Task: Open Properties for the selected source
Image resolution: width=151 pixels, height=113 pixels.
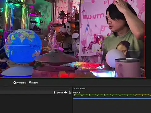Action: point(20,83)
